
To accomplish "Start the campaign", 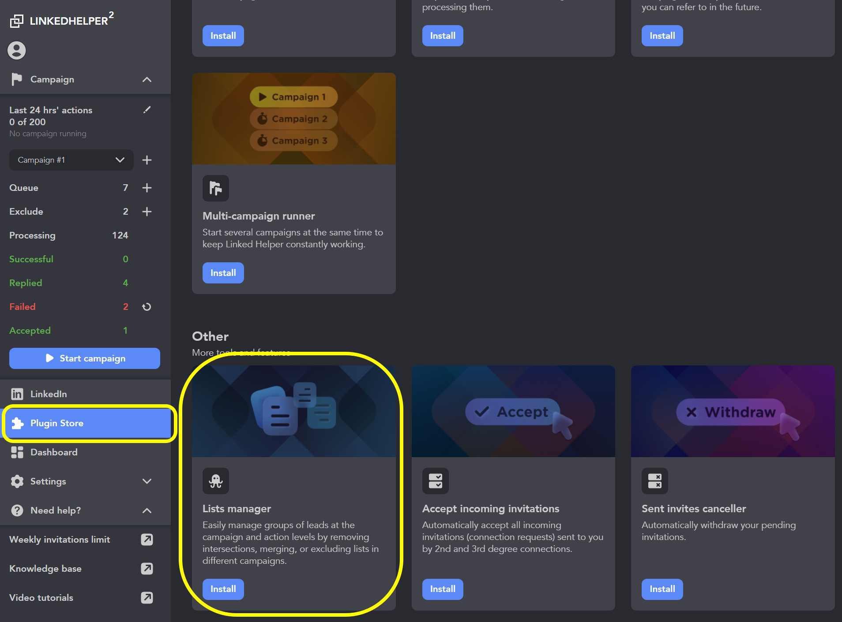I will pyautogui.click(x=85, y=358).
